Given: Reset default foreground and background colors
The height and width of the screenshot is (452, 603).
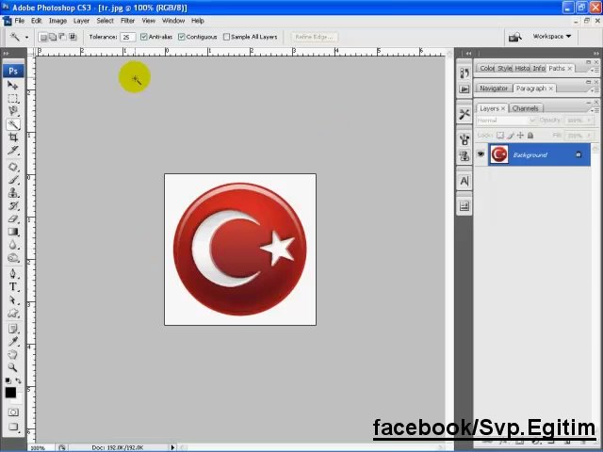Looking at the screenshot, I should point(8,380).
